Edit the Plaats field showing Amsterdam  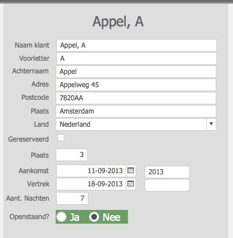pos(136,111)
